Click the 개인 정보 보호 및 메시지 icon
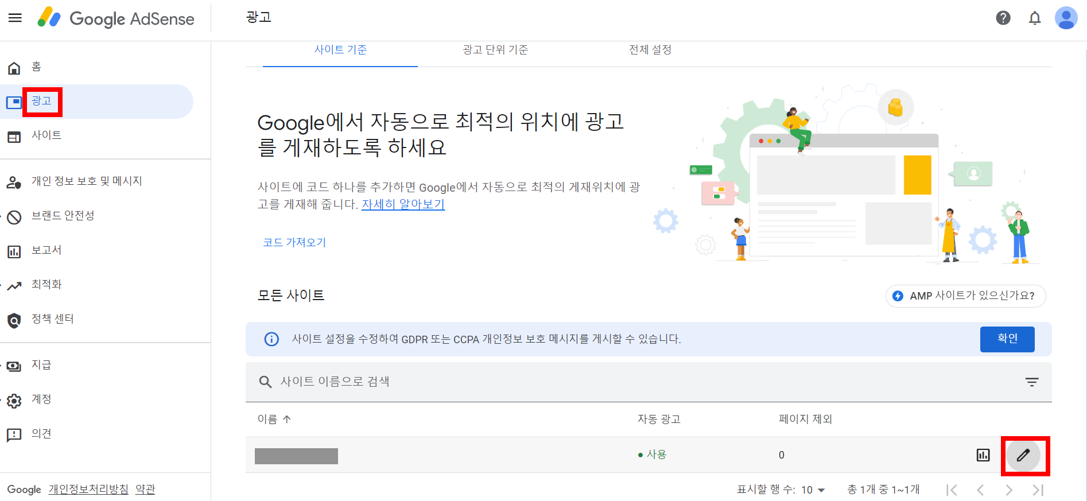The image size is (1087, 501). click(14, 182)
